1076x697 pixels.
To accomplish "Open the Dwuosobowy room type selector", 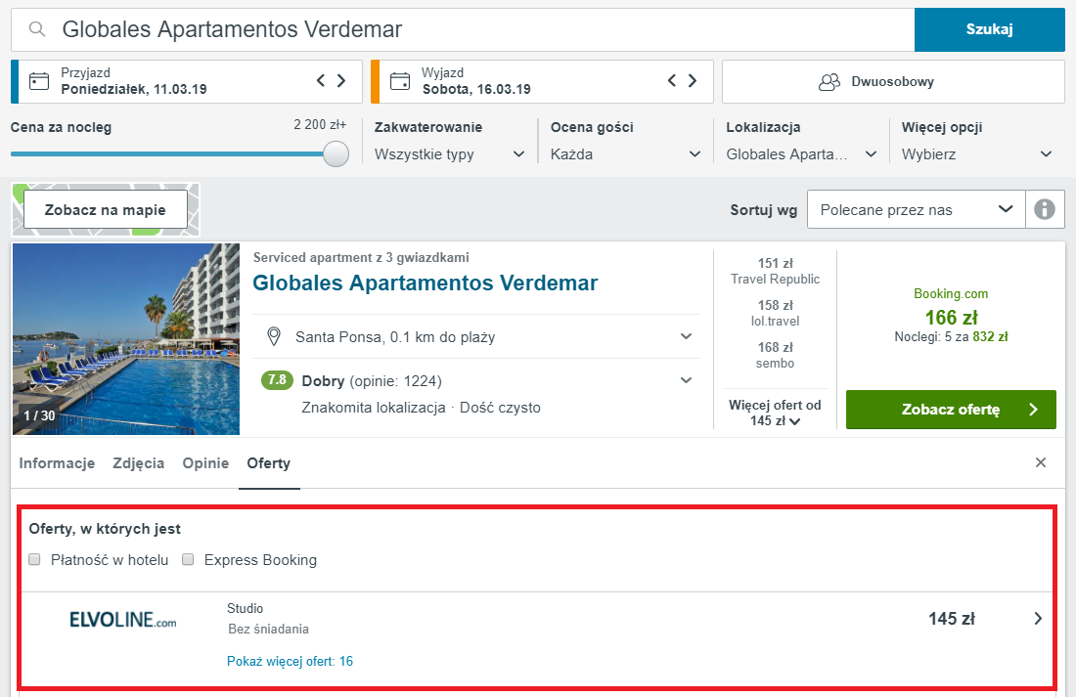I will pos(893,82).
